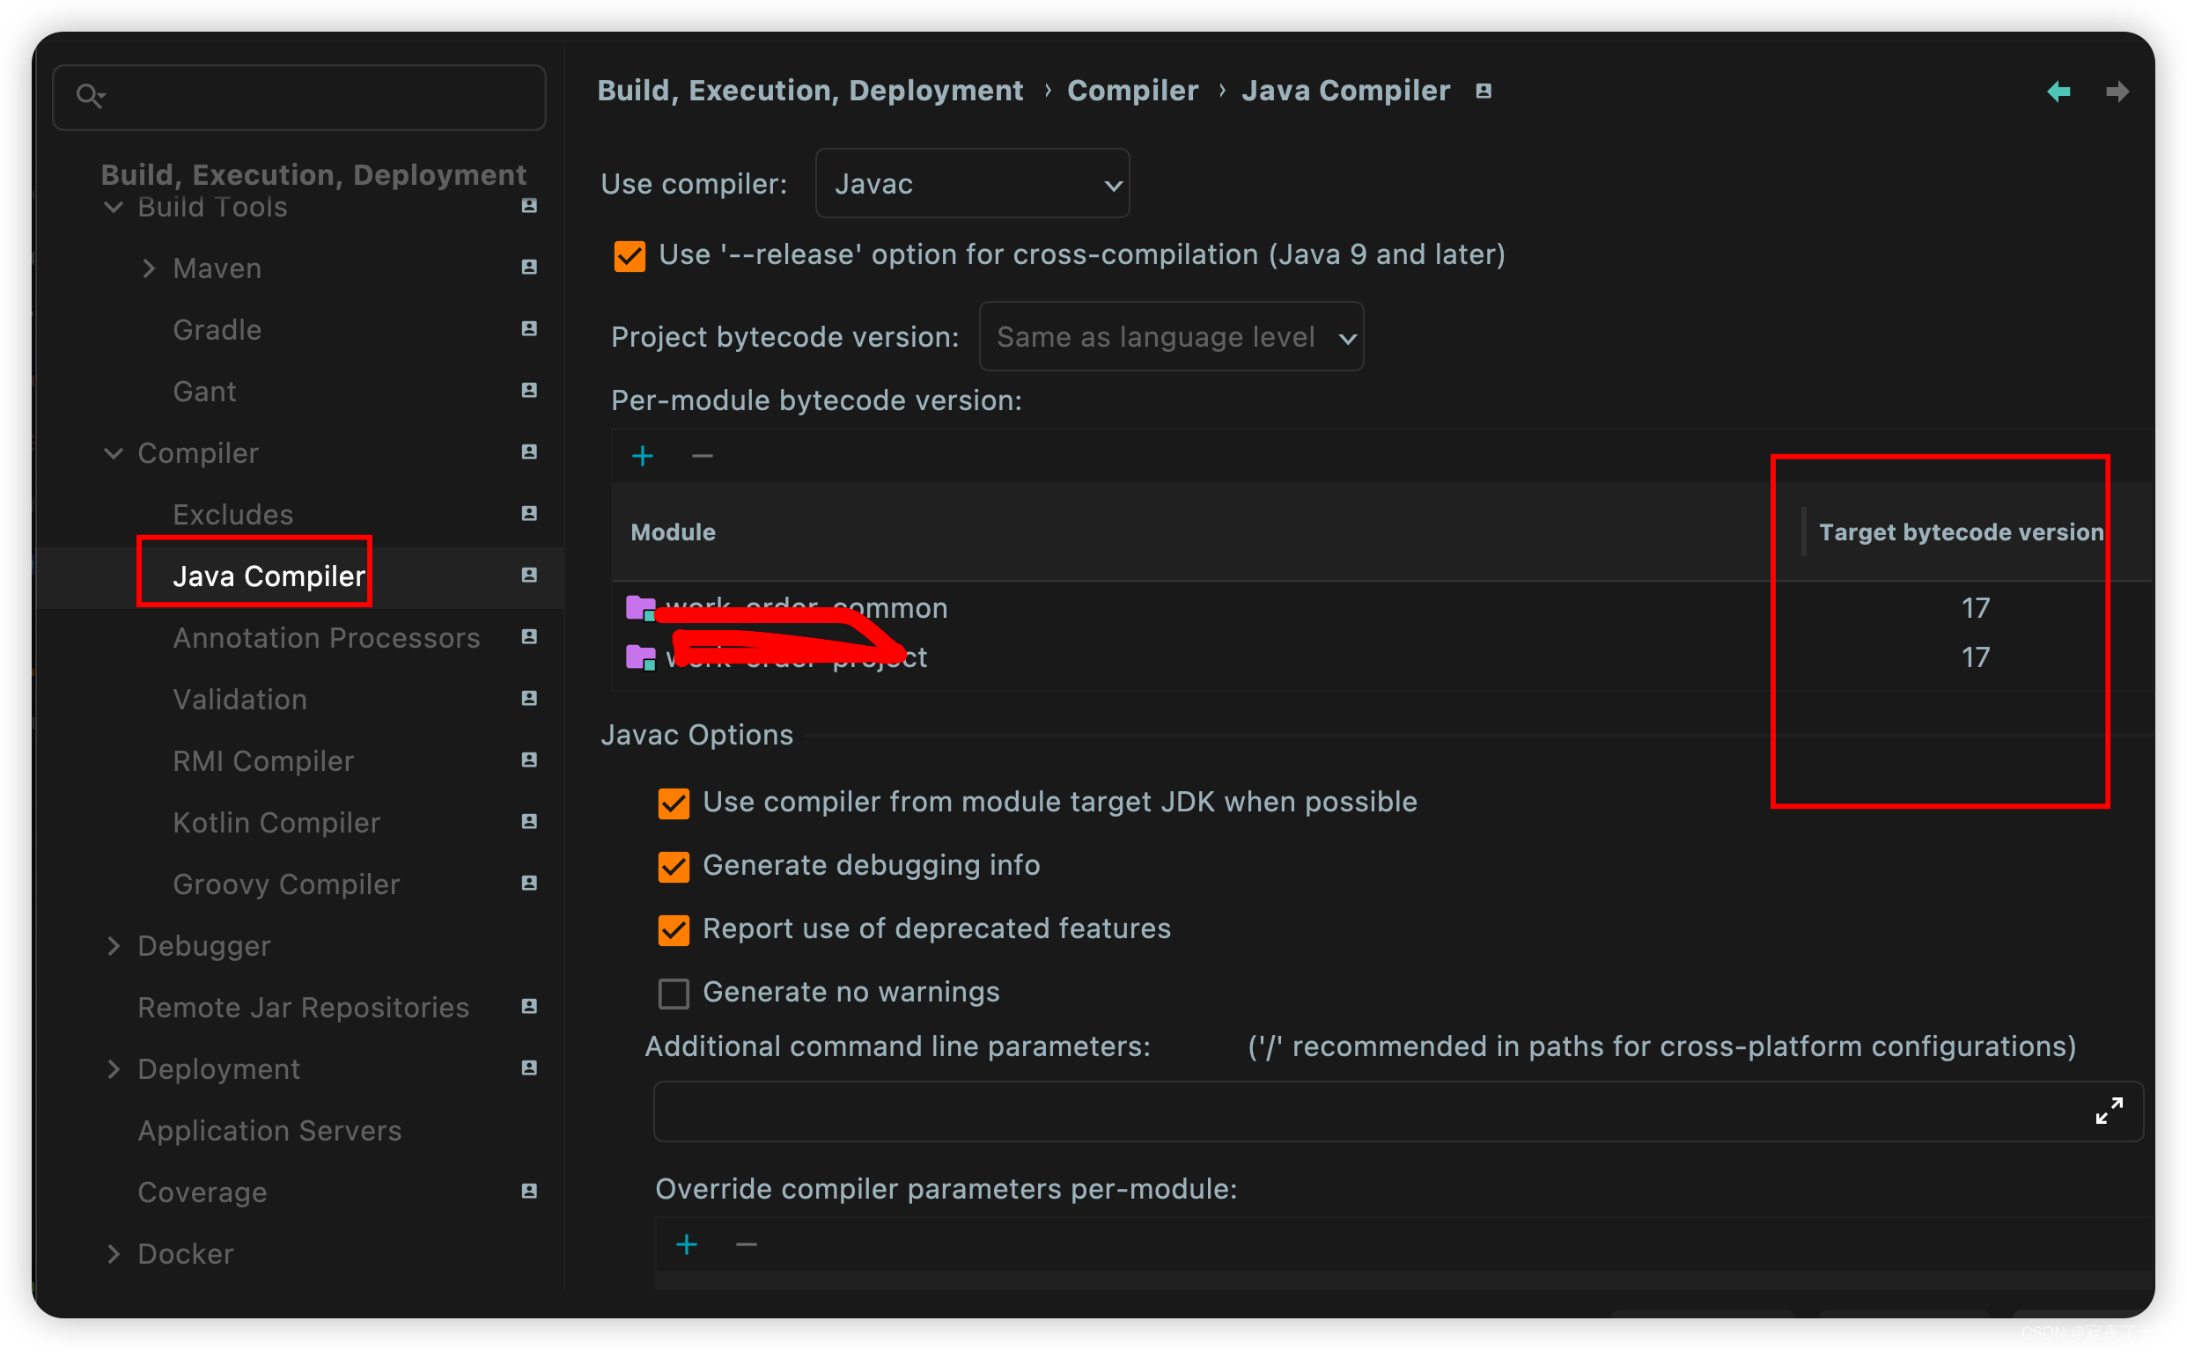The height and width of the screenshot is (1350, 2187).
Task: Enable Generate no warnings
Action: pos(674,993)
